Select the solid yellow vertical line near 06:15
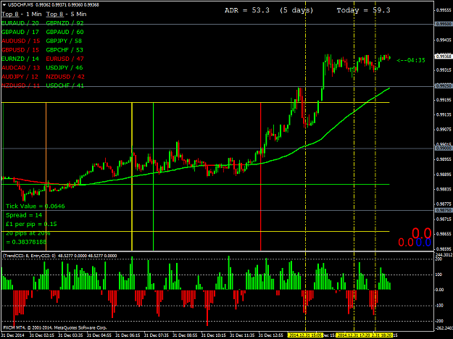 [132, 176]
